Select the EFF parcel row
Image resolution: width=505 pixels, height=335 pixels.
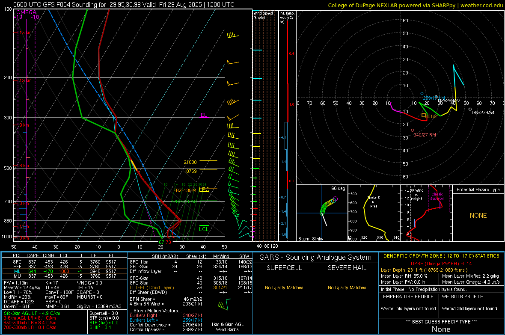click(65, 267)
